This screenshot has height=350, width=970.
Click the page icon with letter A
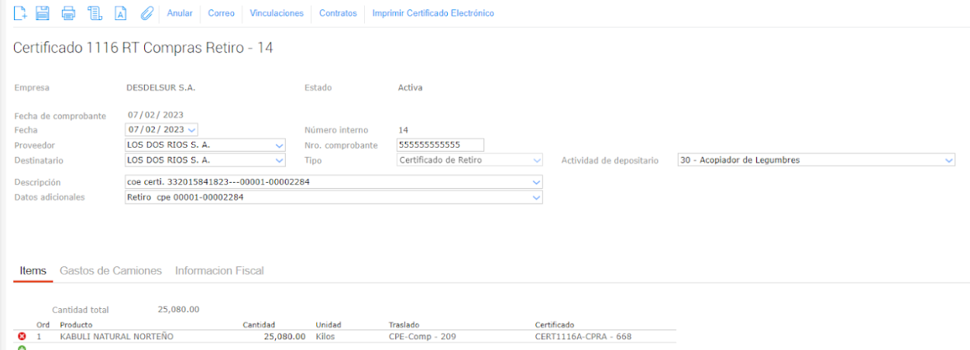point(120,13)
